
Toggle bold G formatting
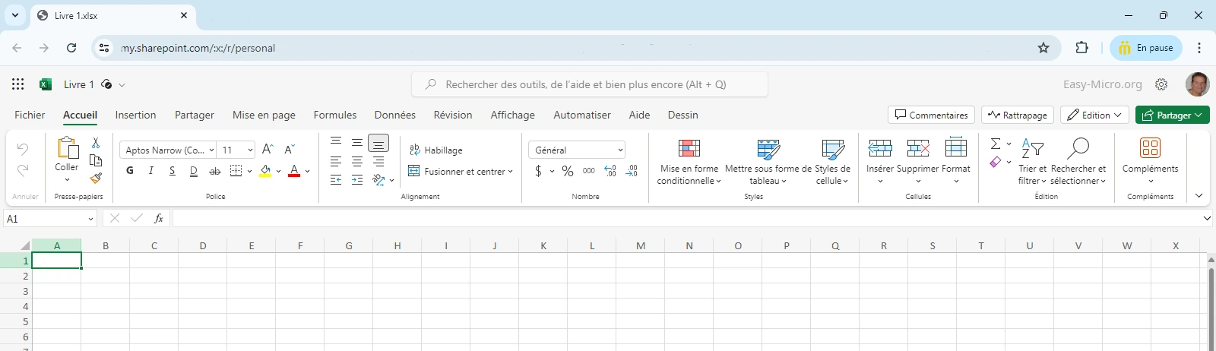coord(130,171)
